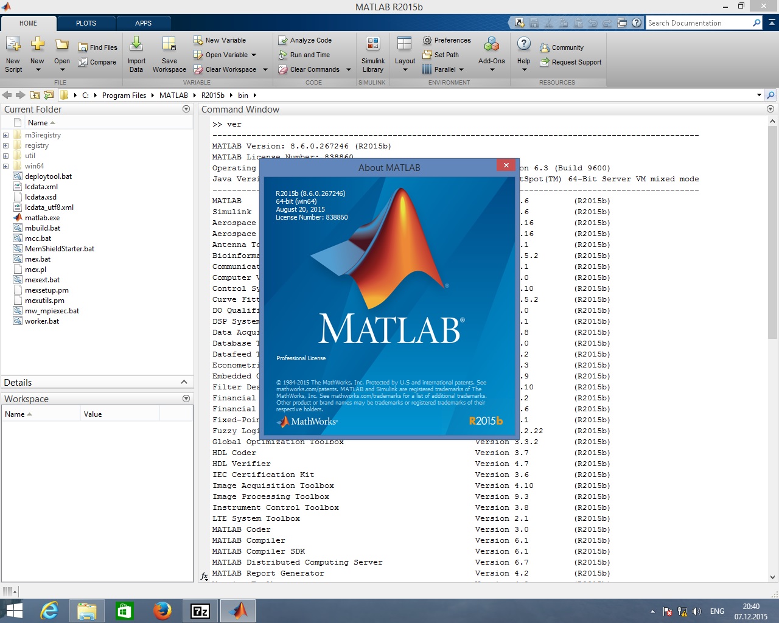779x623 pixels.
Task: Open Firefox from taskbar
Action: (162, 611)
